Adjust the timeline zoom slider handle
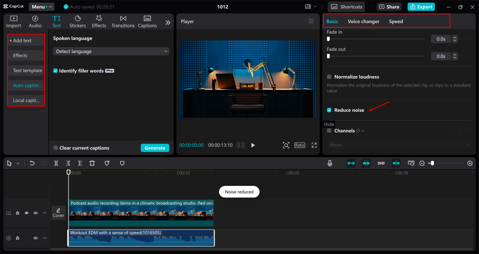 tap(433, 163)
